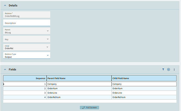Click the Fields section title
This screenshot has width=181, height=111.
click(13, 70)
